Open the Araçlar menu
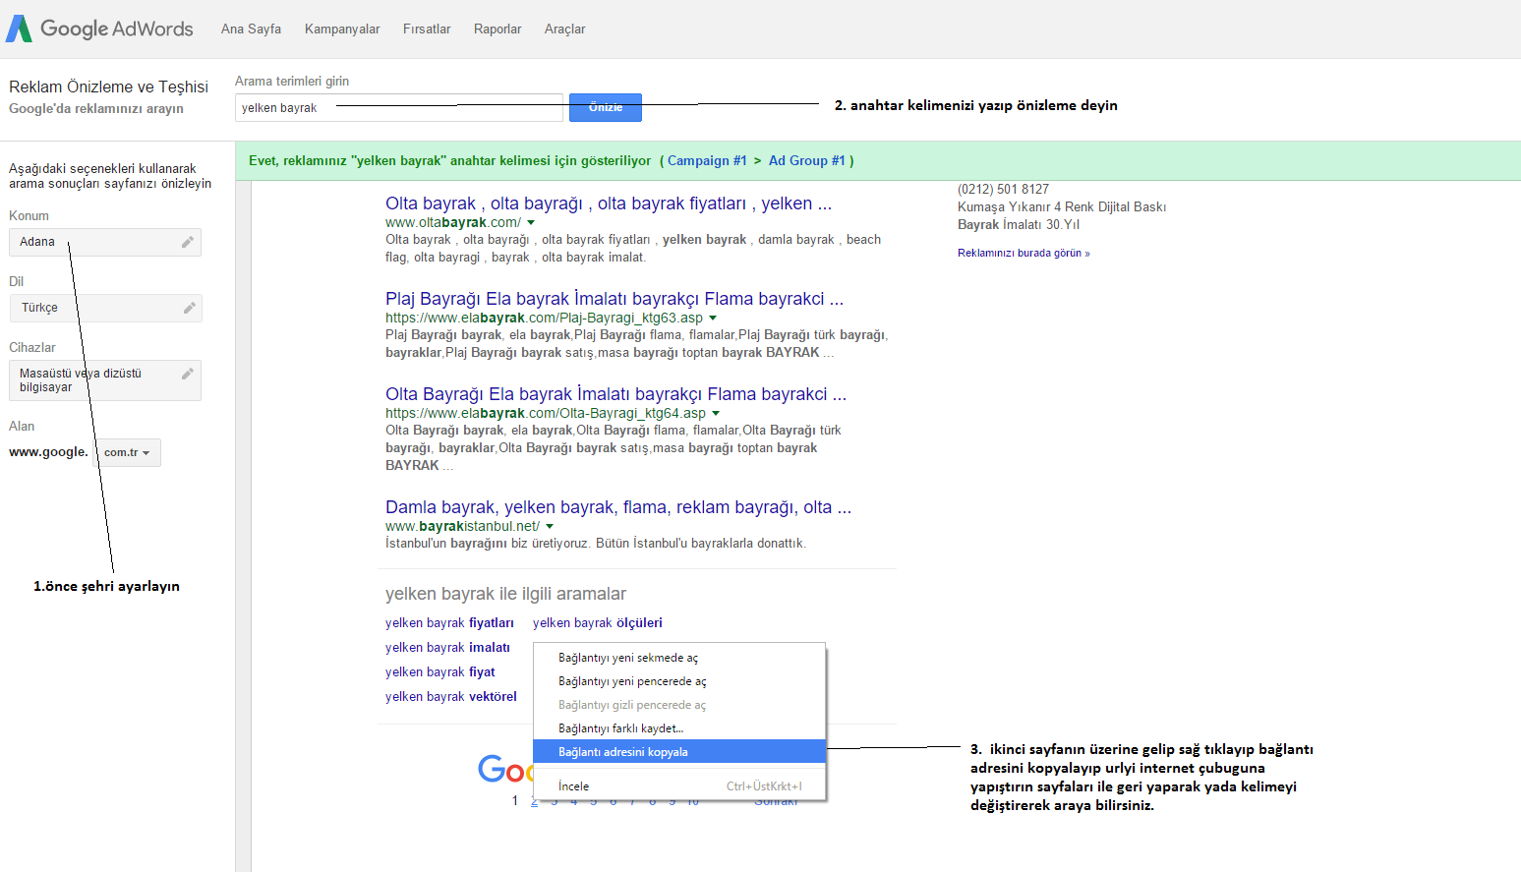 564,29
